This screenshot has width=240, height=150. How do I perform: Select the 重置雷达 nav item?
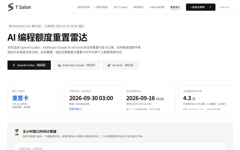(x=175, y=7)
